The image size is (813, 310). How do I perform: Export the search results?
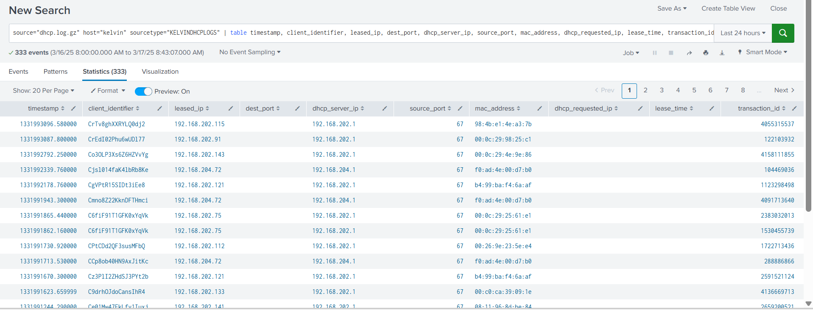pyautogui.click(x=722, y=53)
